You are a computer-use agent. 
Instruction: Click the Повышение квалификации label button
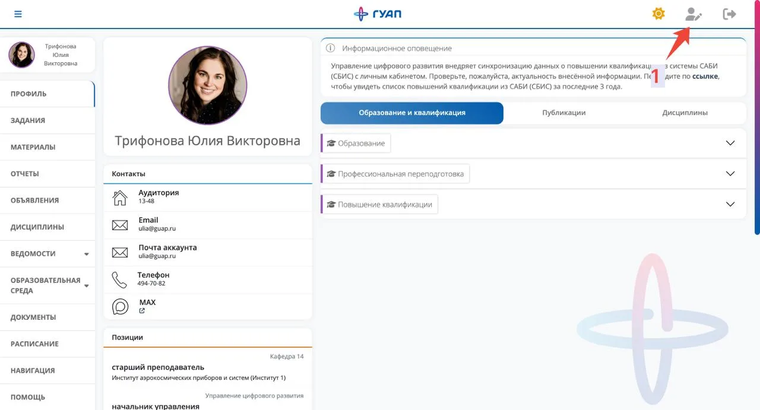379,204
